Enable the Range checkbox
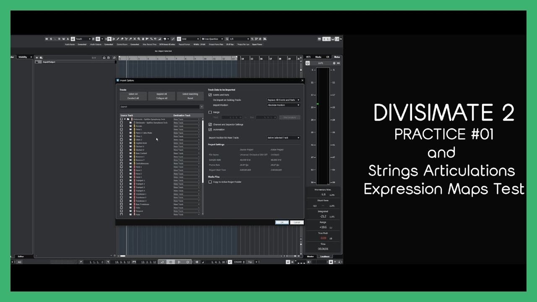 tap(210, 112)
